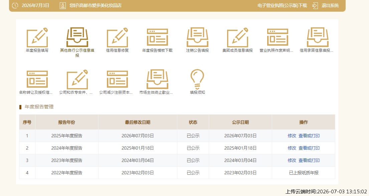Click 修改 for 2024年年度报告
The height and width of the screenshot is (196, 369).
[x=292, y=148]
